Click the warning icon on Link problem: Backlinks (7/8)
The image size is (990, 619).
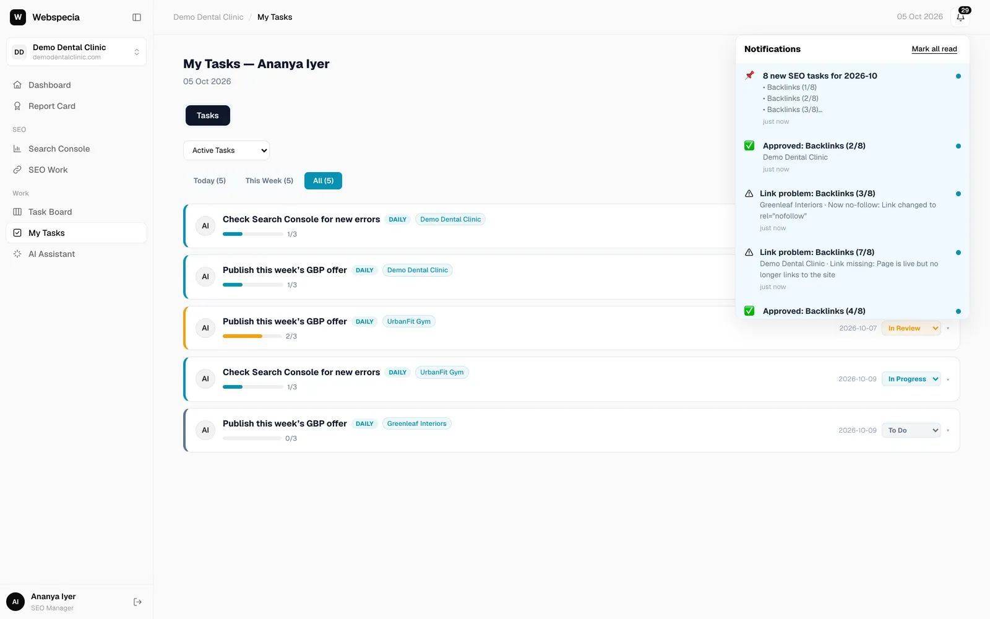coord(749,252)
